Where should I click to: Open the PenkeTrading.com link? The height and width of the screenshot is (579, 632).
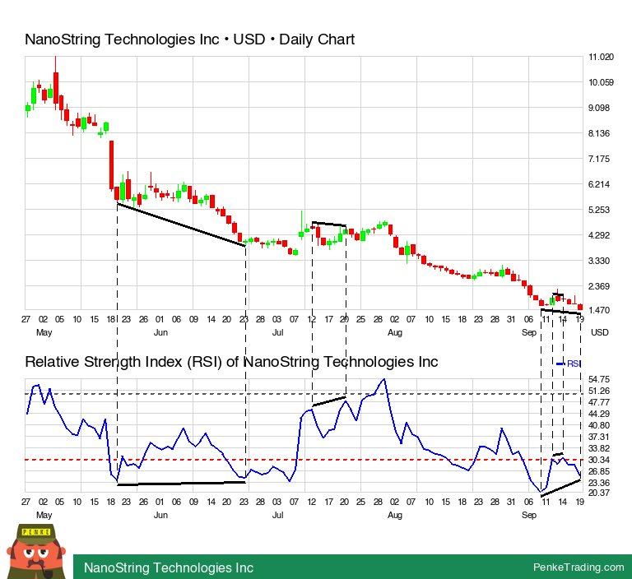click(x=578, y=567)
